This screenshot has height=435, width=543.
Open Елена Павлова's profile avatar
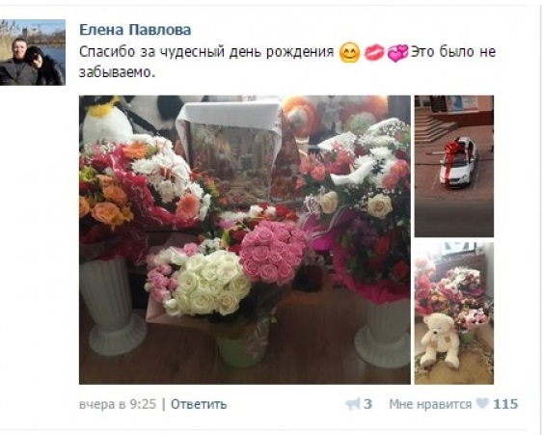33,52
